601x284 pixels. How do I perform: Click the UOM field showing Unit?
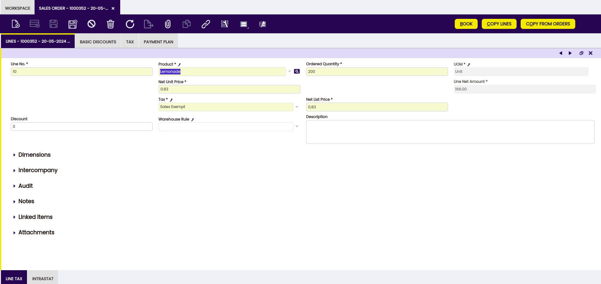(x=521, y=72)
